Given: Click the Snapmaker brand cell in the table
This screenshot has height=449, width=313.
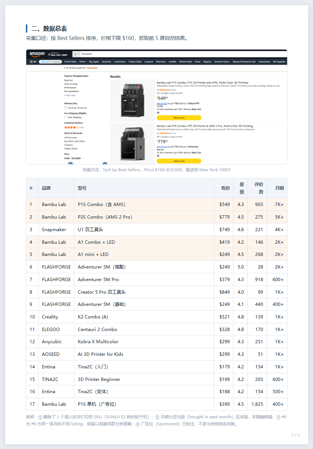Looking at the screenshot, I should point(56,230).
